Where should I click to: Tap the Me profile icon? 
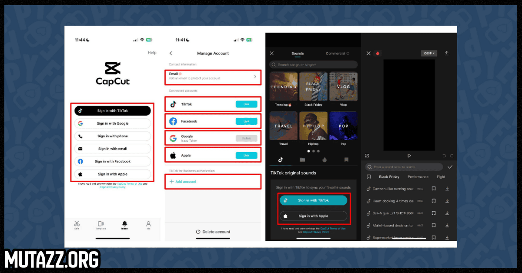click(148, 224)
